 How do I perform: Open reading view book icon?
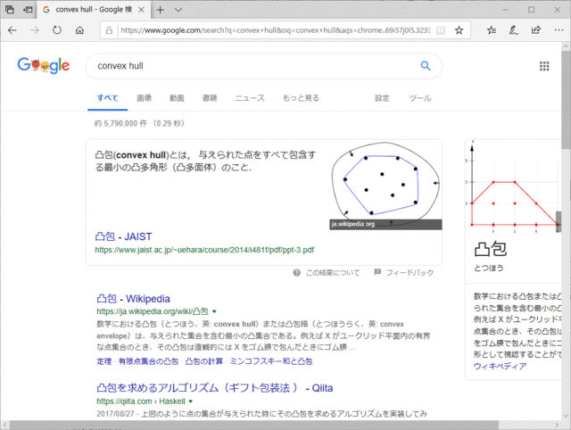click(x=440, y=30)
